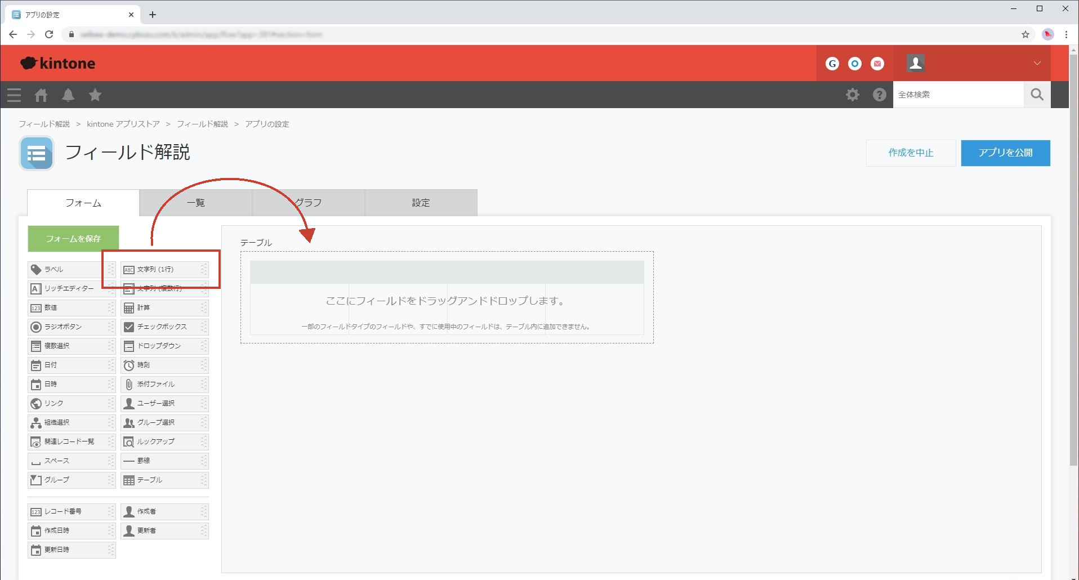The image size is (1079, 580).
Task: Select the 日付 field
Action: (x=72, y=365)
